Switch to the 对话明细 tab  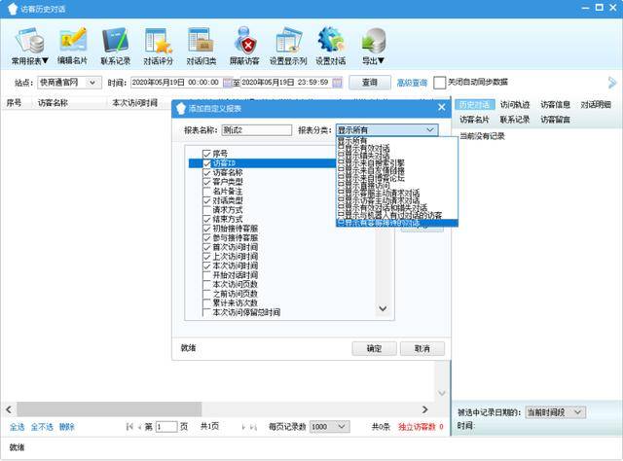click(596, 104)
